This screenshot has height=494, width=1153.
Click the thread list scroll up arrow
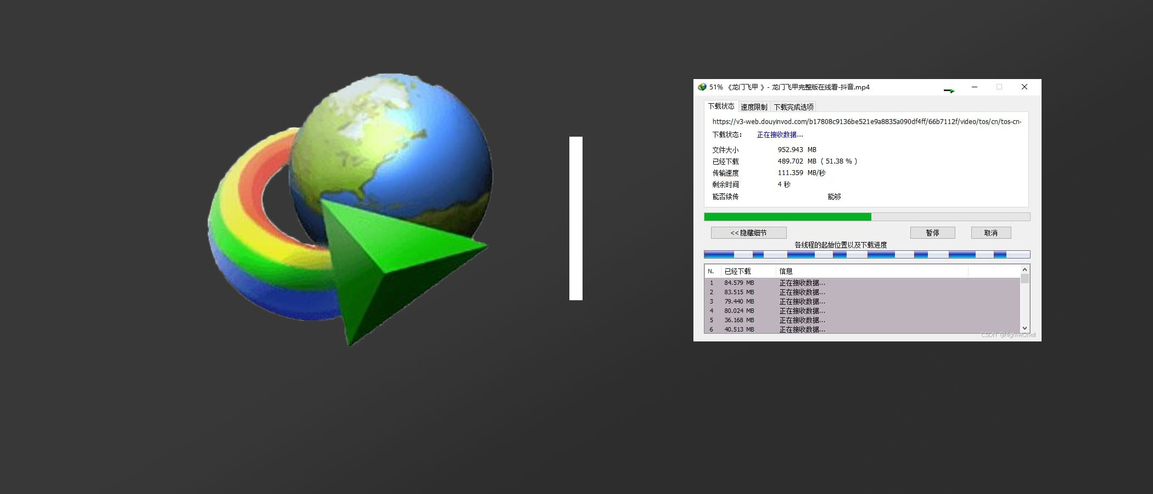click(x=1025, y=269)
